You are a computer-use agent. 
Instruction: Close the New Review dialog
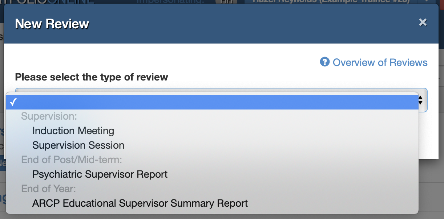tap(423, 22)
